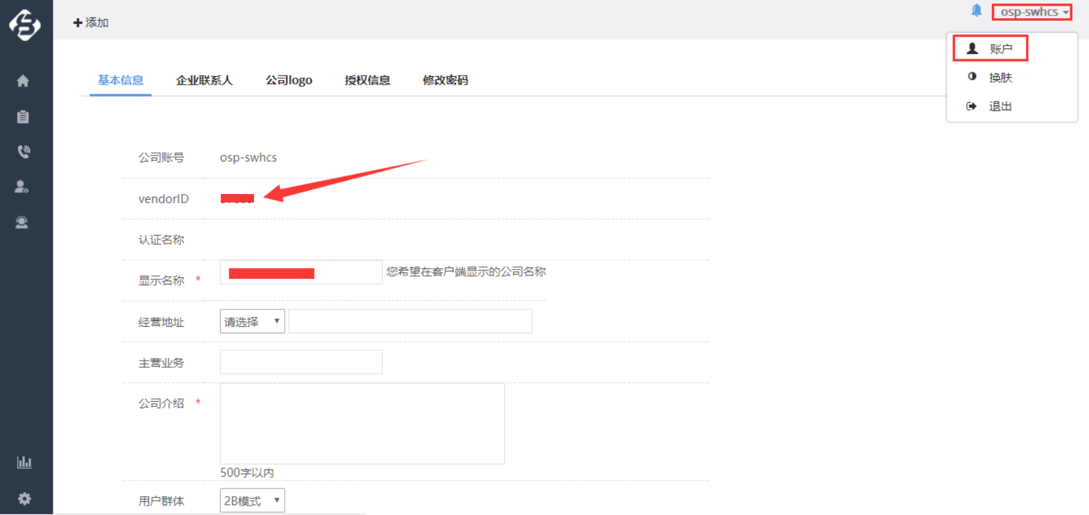Open the bar chart statistics icon

coord(24,462)
